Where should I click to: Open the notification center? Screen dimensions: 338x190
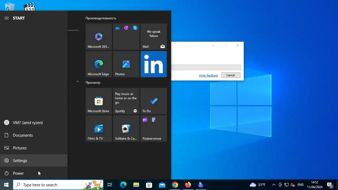click(330, 185)
